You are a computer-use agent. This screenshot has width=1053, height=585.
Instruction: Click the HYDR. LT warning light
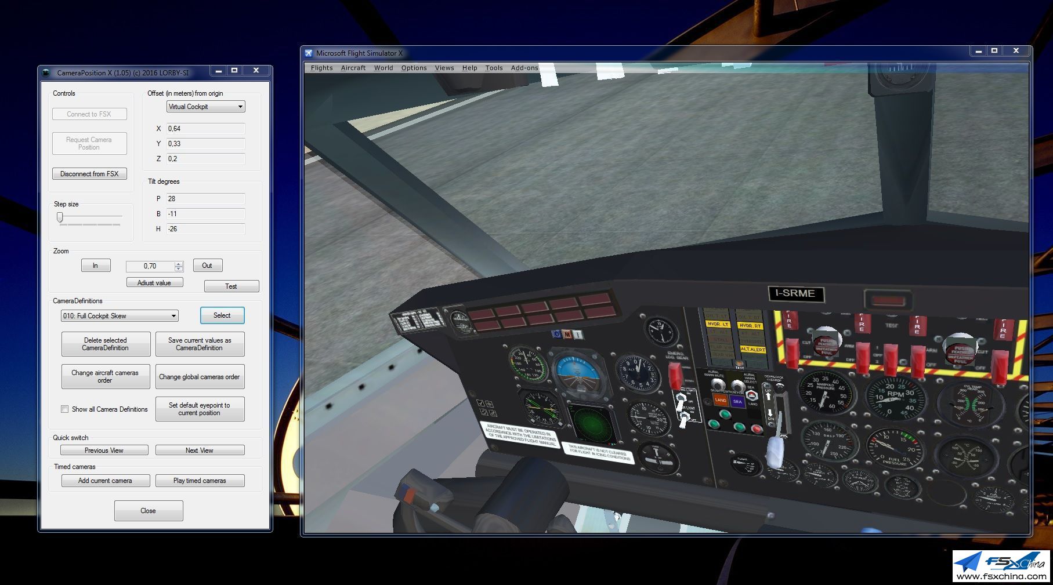[718, 324]
